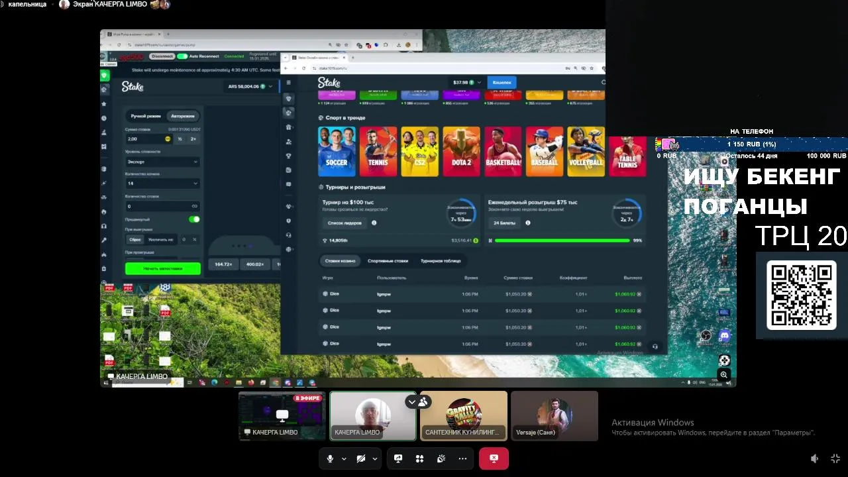The height and width of the screenshot is (477, 848).
Task: Toggle the Auto Reconnect switch
Action: 182,56
